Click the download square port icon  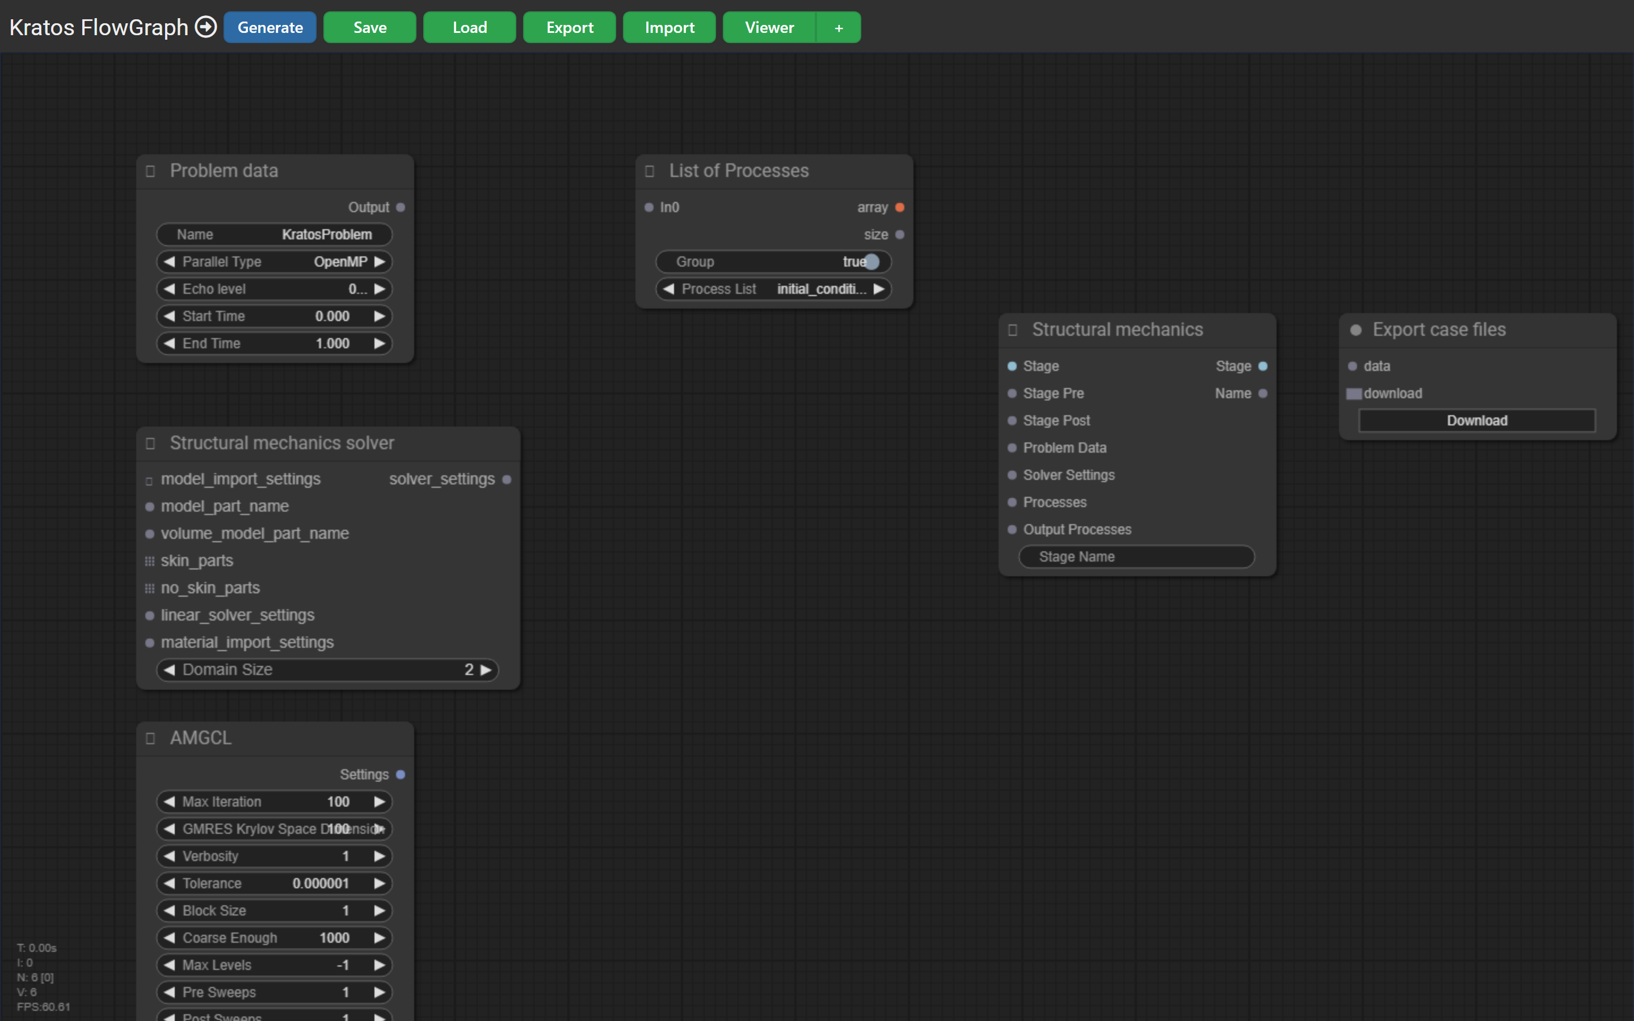(1354, 394)
